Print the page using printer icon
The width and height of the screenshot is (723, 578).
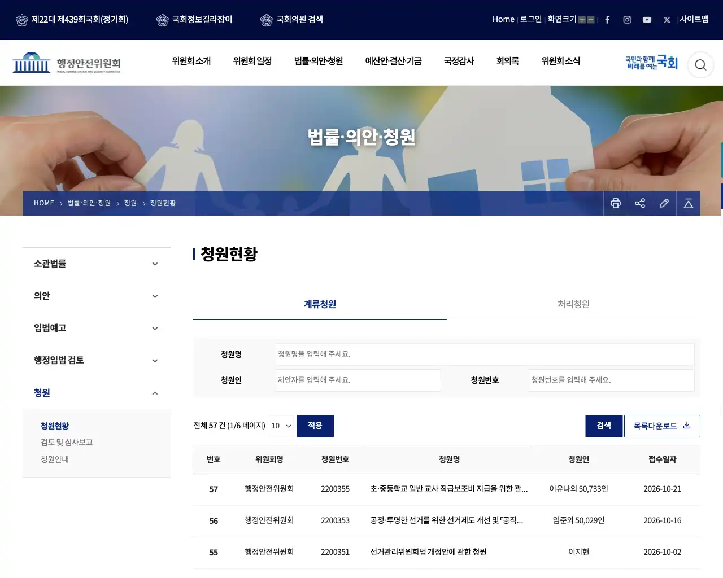(616, 203)
